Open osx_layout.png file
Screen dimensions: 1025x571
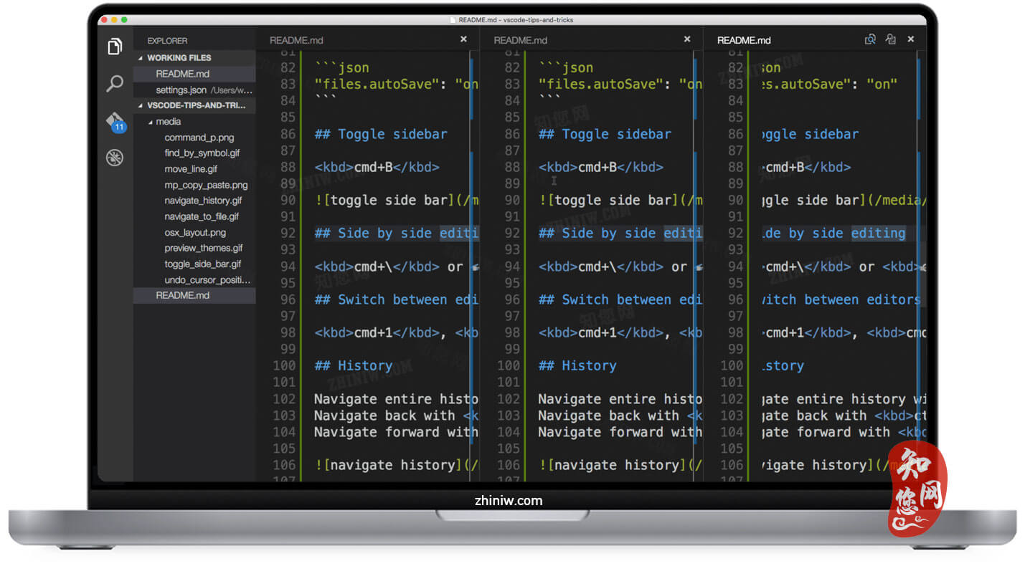[195, 232]
